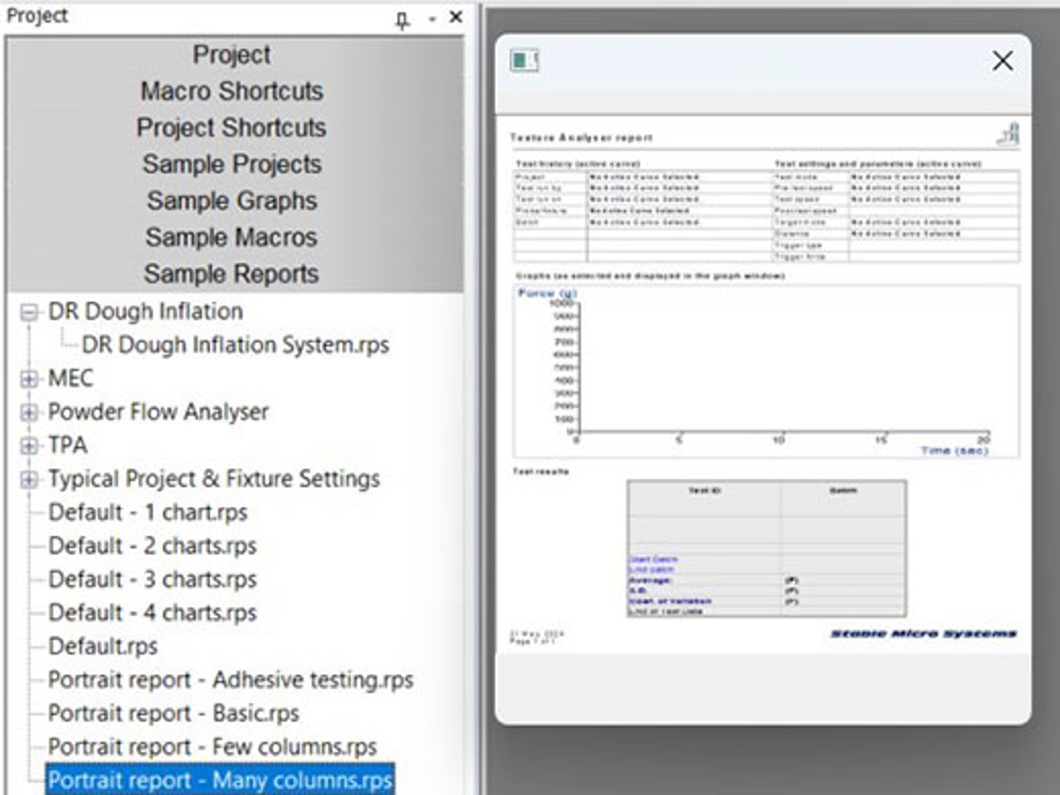This screenshot has height=795, width=1060.
Task: Select Default - 2 charts.rps
Action: coord(152,545)
